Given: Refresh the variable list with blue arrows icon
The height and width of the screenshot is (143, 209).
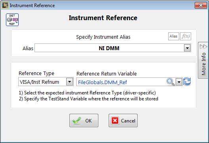Looking at the screenshot, I should [187, 81].
